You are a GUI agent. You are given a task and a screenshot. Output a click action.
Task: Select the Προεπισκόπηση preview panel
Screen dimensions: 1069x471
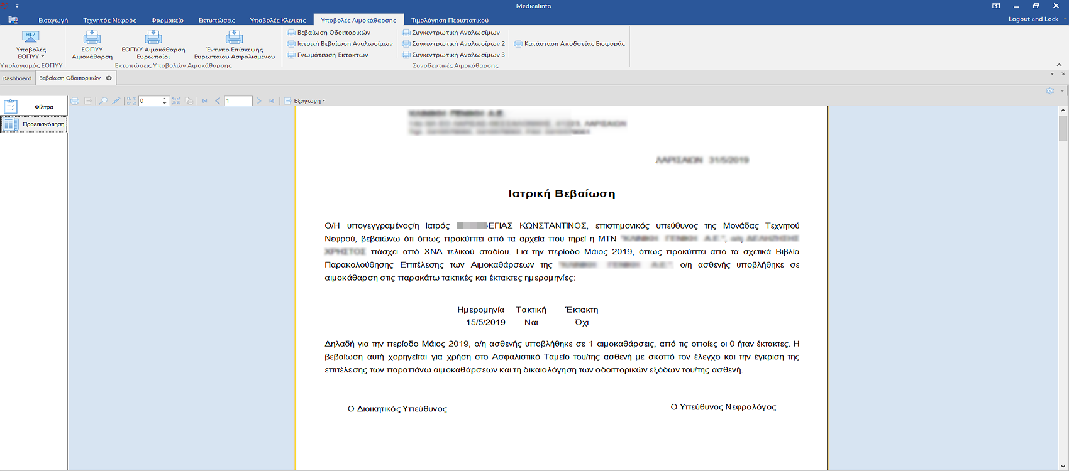[33, 124]
